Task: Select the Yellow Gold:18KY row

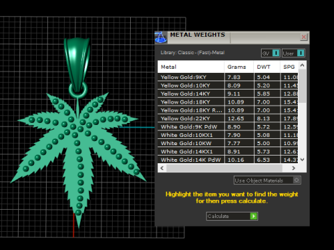Action: tap(228, 102)
